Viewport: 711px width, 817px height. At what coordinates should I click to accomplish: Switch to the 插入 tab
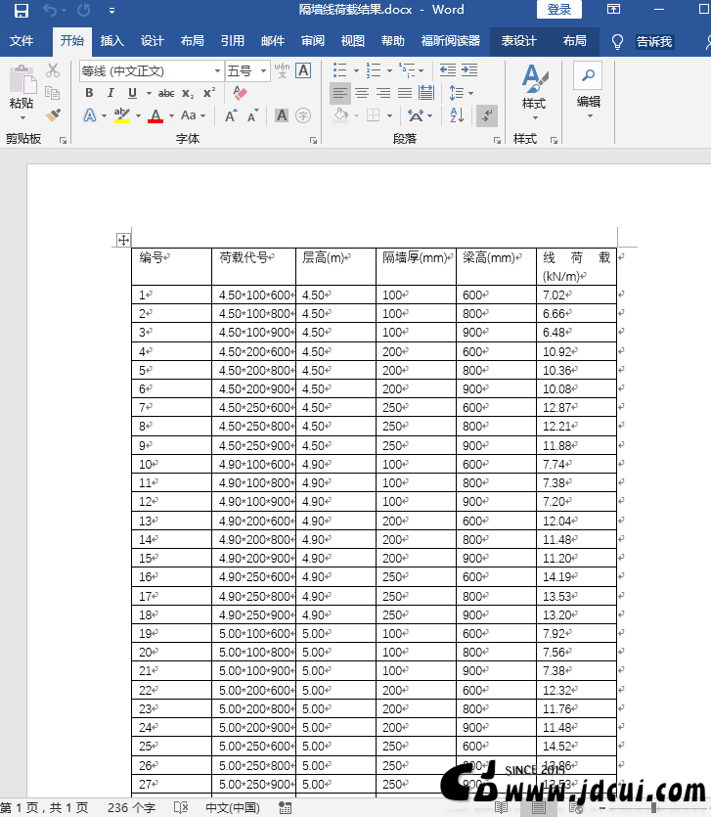click(x=112, y=41)
